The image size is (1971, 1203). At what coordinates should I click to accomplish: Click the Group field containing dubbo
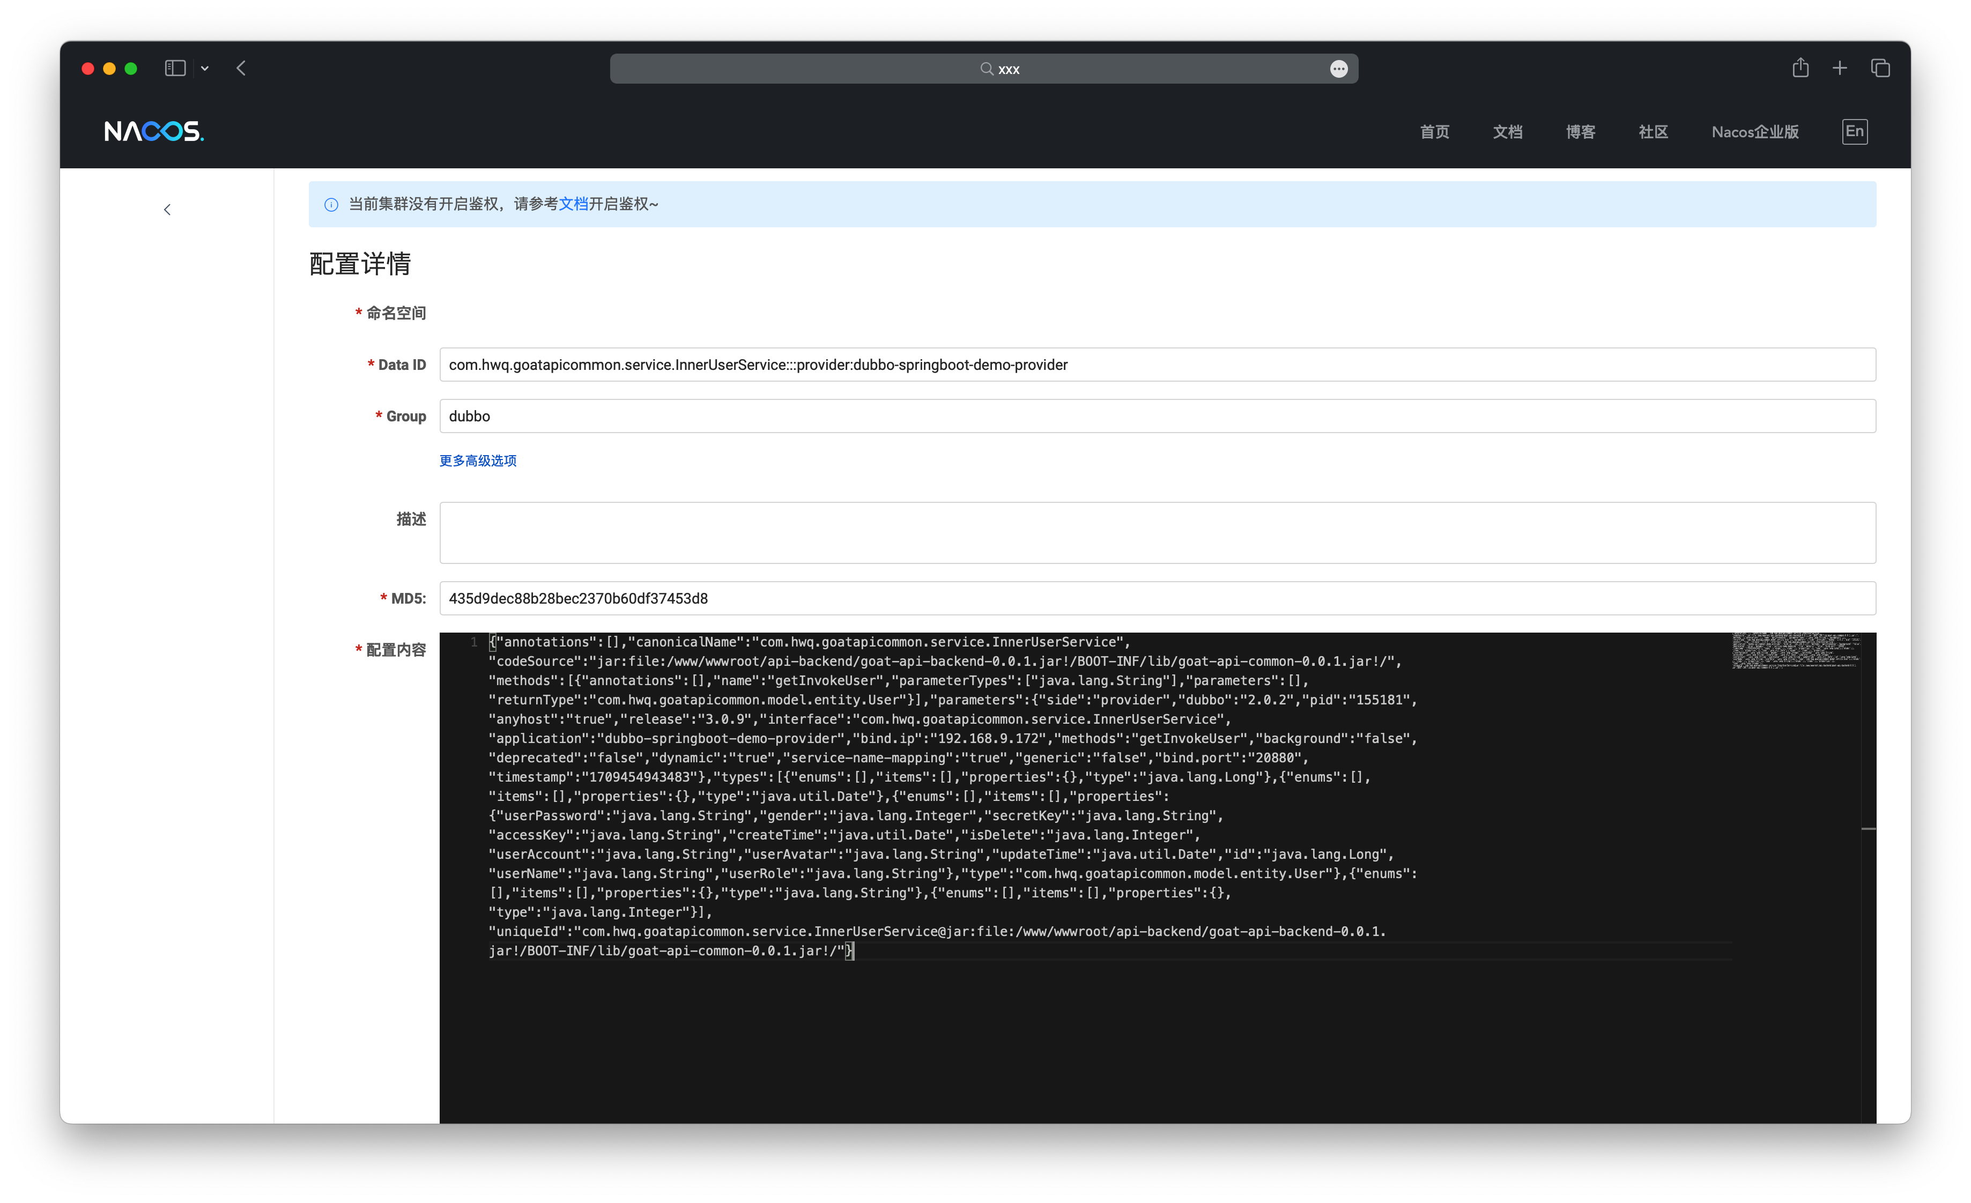pyautogui.click(x=1157, y=416)
